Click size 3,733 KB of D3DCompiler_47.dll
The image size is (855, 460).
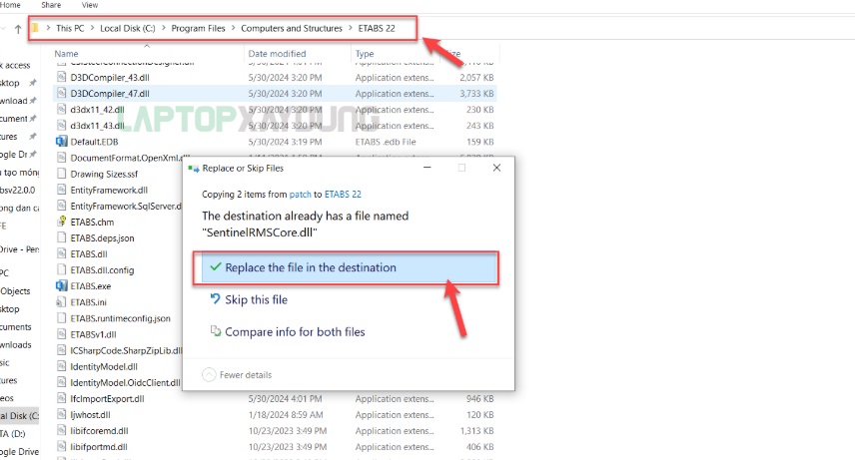click(476, 93)
